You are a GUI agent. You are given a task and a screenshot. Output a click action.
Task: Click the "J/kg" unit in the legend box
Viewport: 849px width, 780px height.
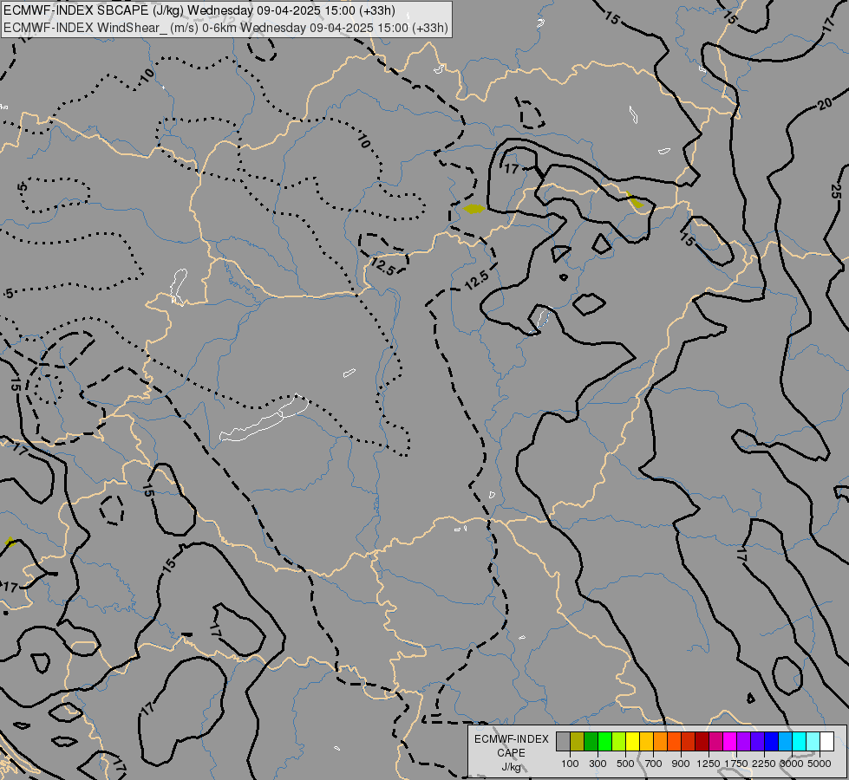pyautogui.click(x=511, y=767)
